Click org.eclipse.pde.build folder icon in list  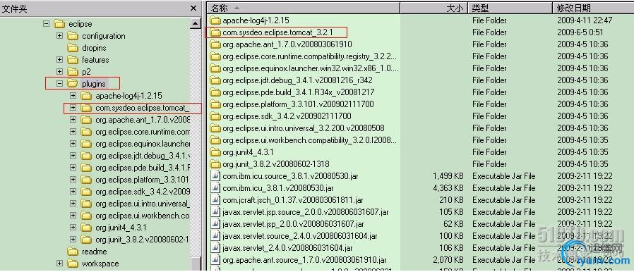[215, 92]
